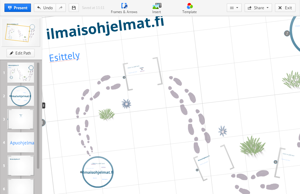
Task: Save the prezi with floppy disk icon
Action: click(x=74, y=8)
